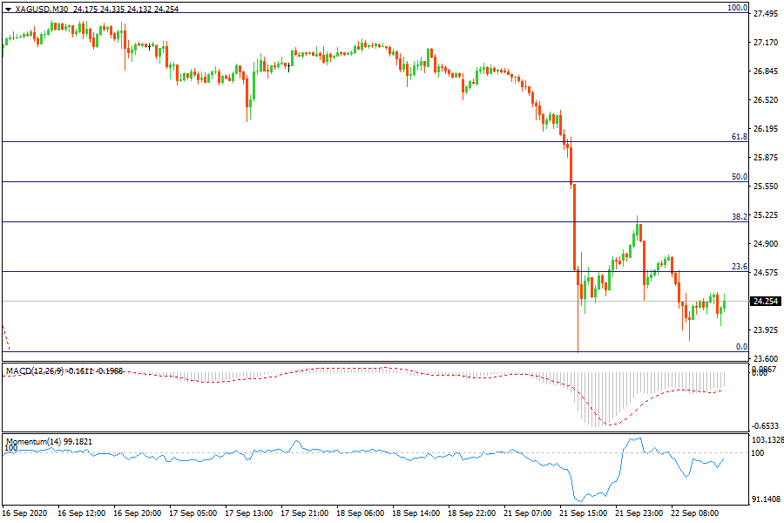This screenshot has width=784, height=523.
Task: Open the chart menu arrow beside XAGUSD,M30
Action: coord(8,9)
